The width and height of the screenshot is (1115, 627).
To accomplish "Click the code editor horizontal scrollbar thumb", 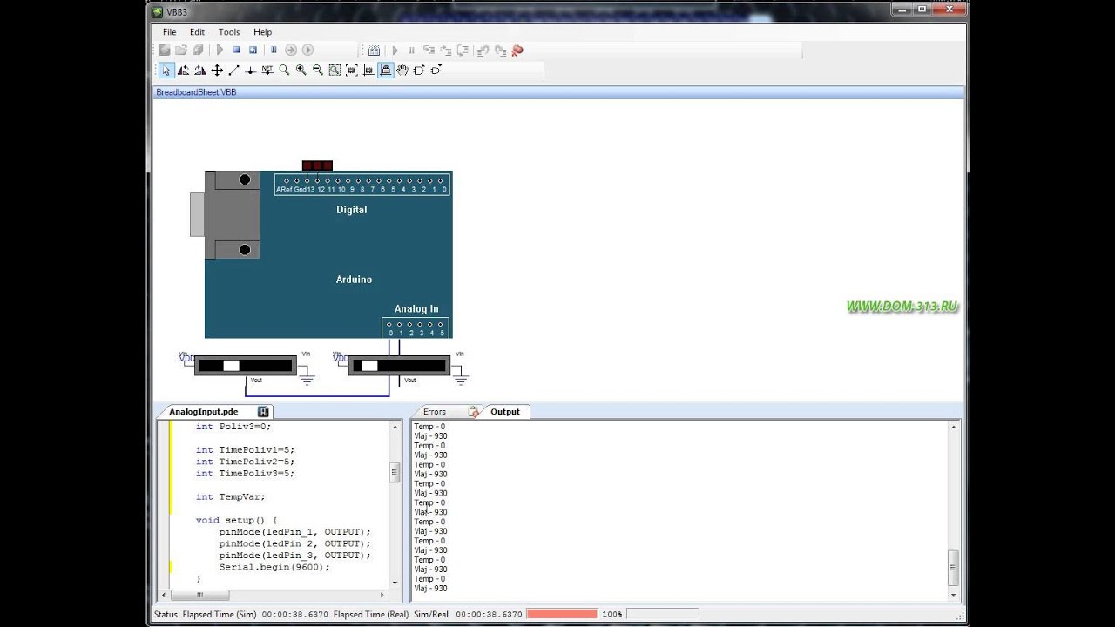I will (x=199, y=596).
